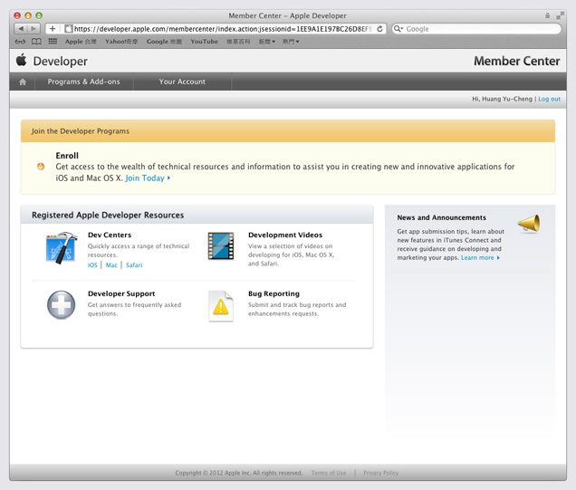Click 'Join the Developer Programs' banner title
576x490 pixels.
pyautogui.click(x=80, y=131)
